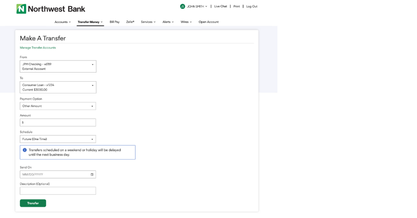This screenshot has height=218, width=417.
Task: Open the From account dropdown
Action: pyautogui.click(x=58, y=66)
